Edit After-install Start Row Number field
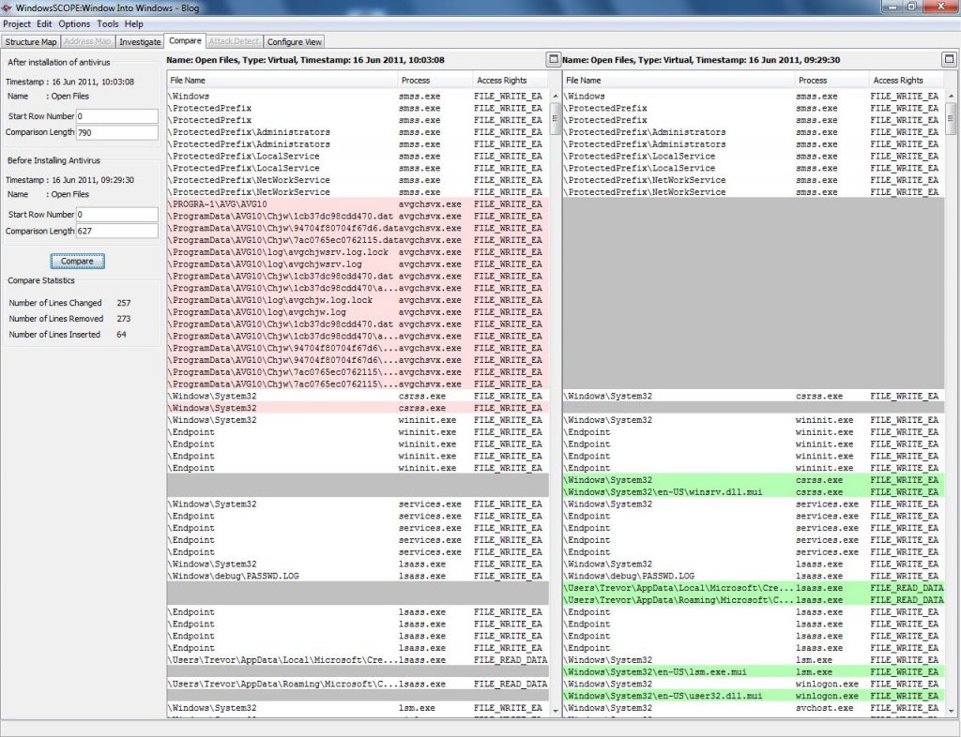This screenshot has width=961, height=737. (x=117, y=115)
